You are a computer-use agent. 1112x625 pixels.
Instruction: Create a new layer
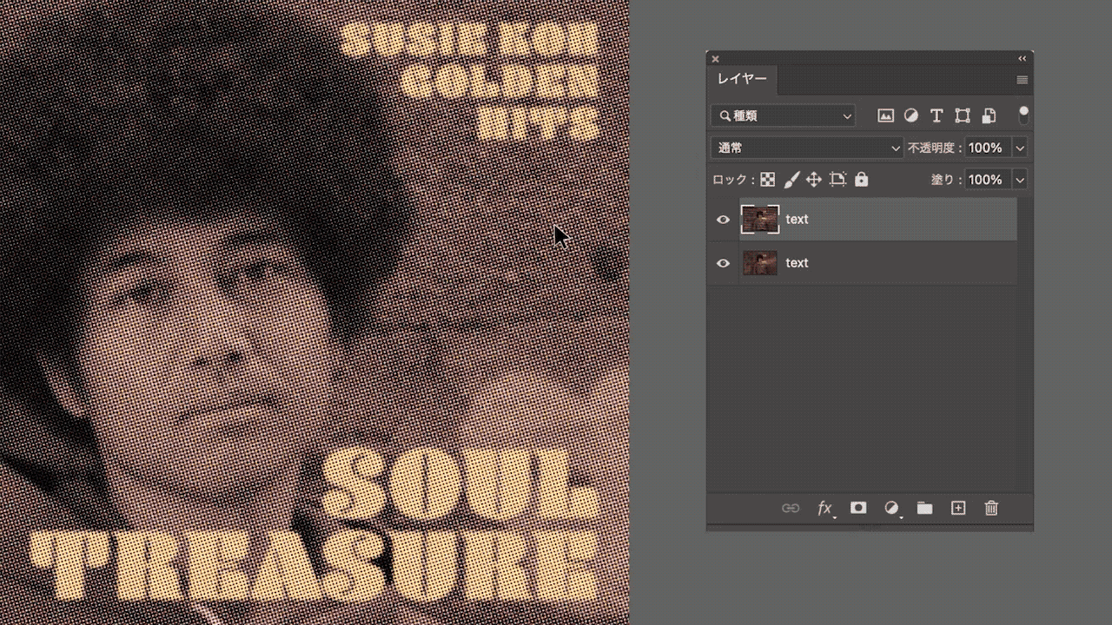(x=958, y=508)
